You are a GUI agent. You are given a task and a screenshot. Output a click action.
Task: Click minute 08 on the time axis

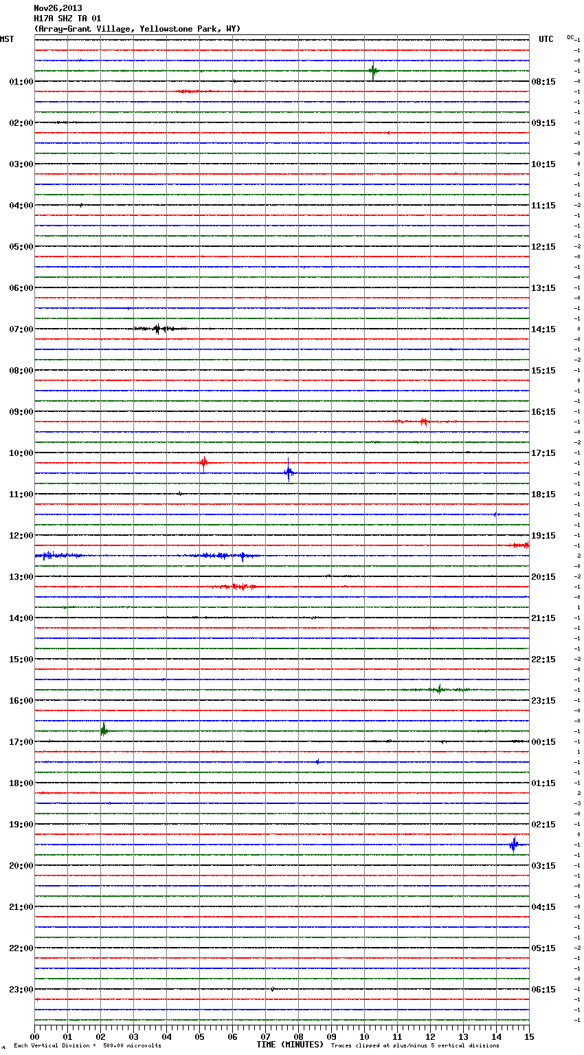point(298,1036)
